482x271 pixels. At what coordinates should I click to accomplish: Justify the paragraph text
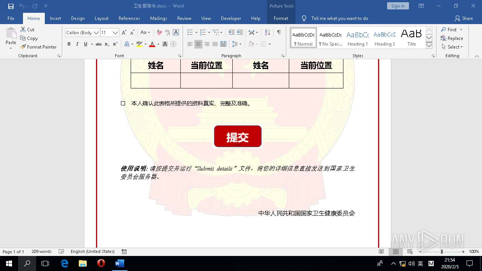[x=215, y=44]
